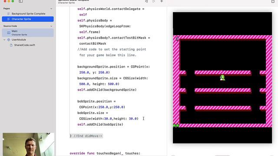Click 'self.addChild(backgroundSprite)' code line

point(107,90)
